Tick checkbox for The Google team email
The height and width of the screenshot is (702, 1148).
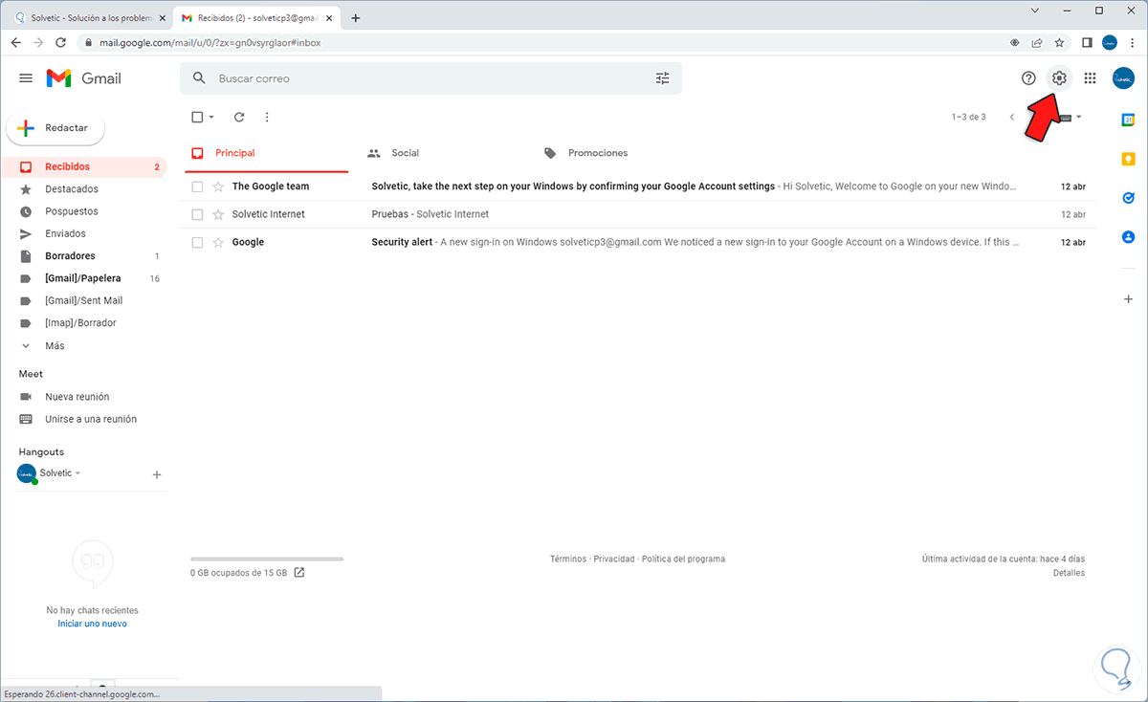tap(197, 186)
